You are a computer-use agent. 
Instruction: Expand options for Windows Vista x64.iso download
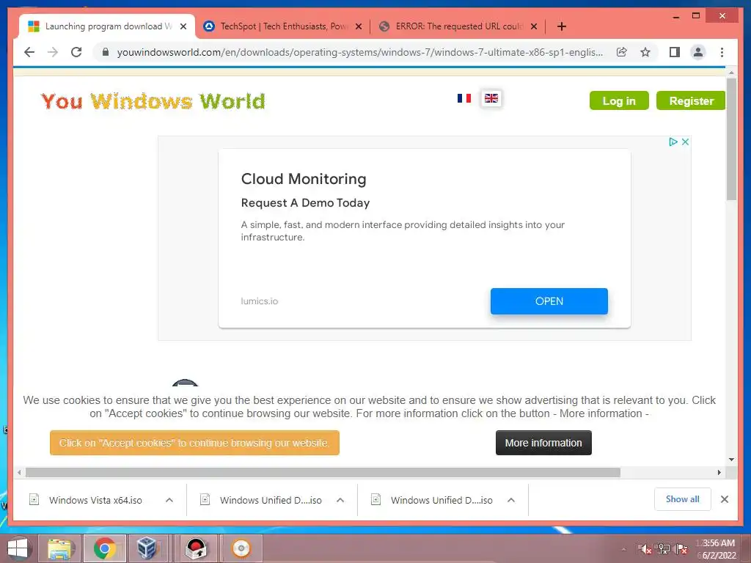point(169,500)
